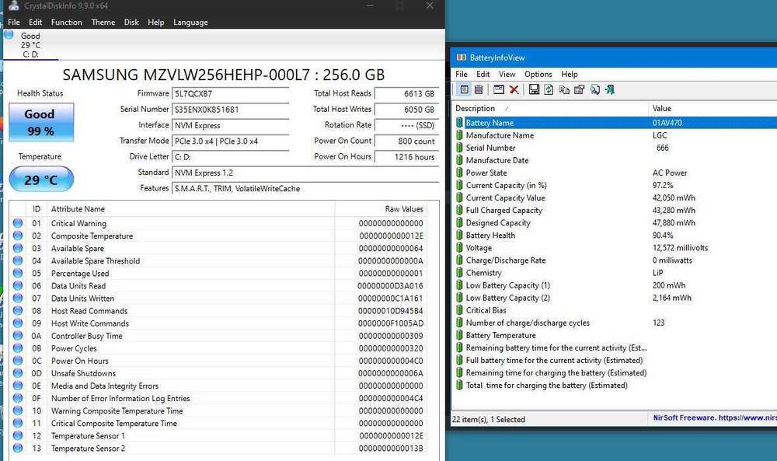This screenshot has width=777, height=461.
Task: Click the Interface field NVM Express
Action: coord(231,125)
